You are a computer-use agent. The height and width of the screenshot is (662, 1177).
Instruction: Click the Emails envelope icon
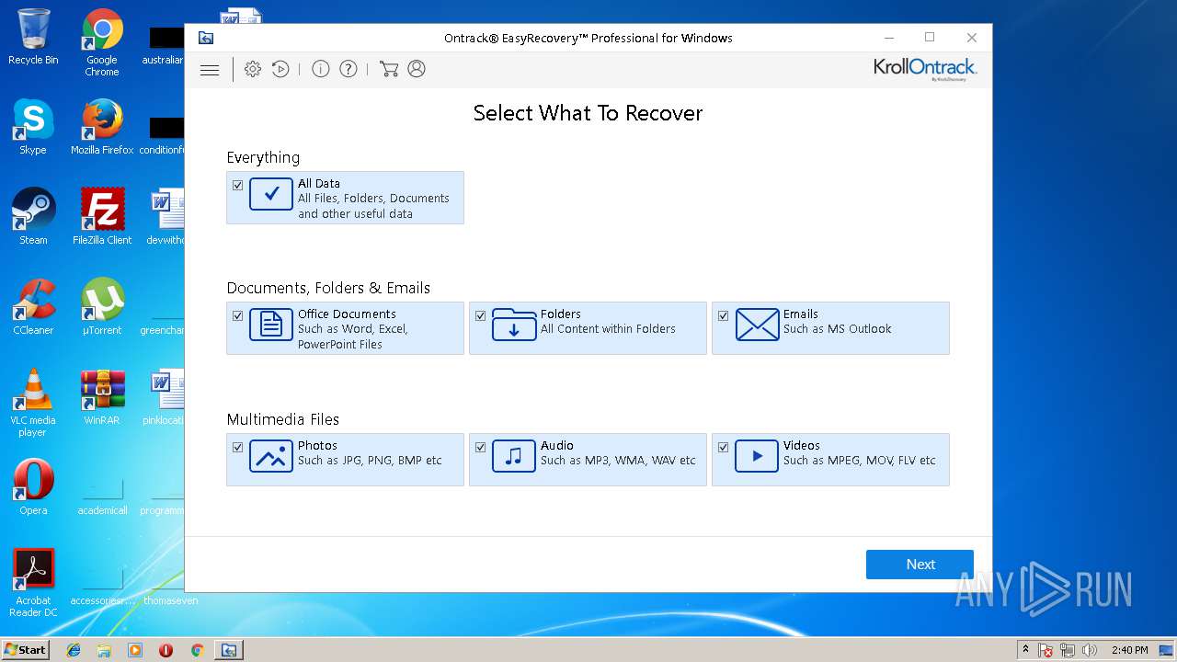click(x=757, y=325)
